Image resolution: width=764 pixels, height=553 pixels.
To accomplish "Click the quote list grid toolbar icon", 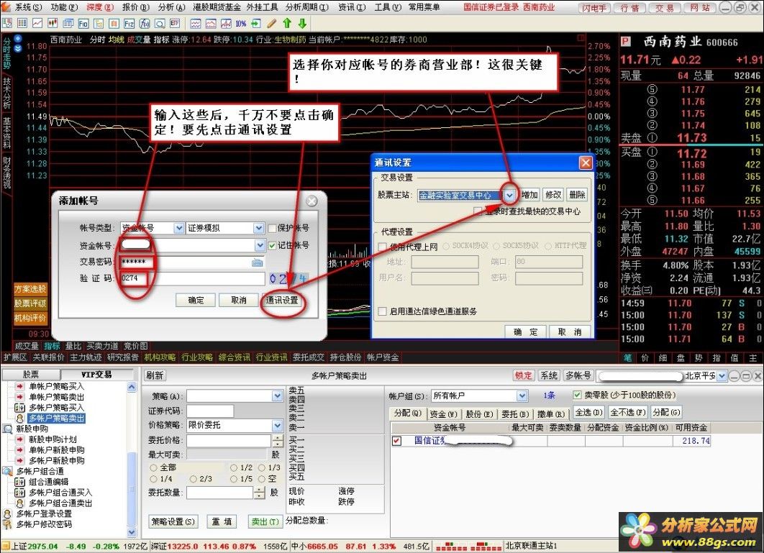I will click(22, 23).
